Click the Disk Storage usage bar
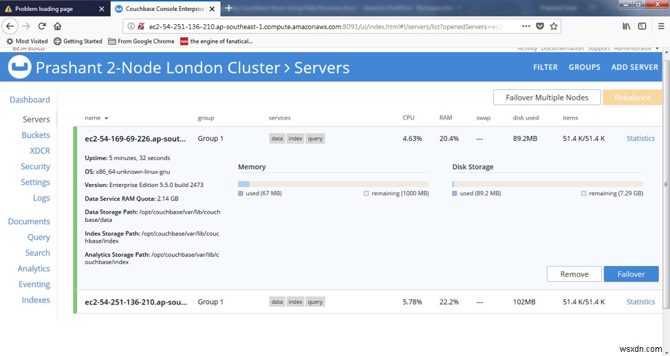The width and height of the screenshot is (670, 356). point(548,184)
